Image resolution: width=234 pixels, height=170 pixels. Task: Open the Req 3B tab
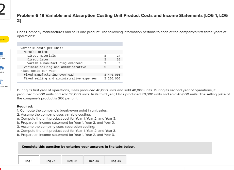pyautogui.click(x=116, y=161)
